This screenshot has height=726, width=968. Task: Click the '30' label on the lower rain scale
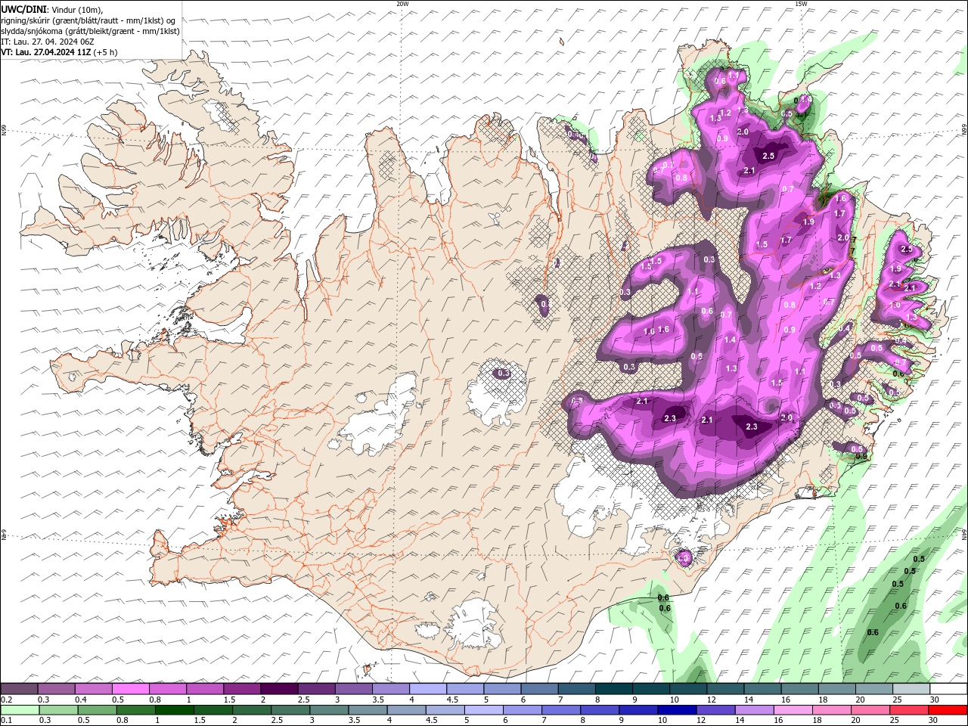(x=934, y=721)
